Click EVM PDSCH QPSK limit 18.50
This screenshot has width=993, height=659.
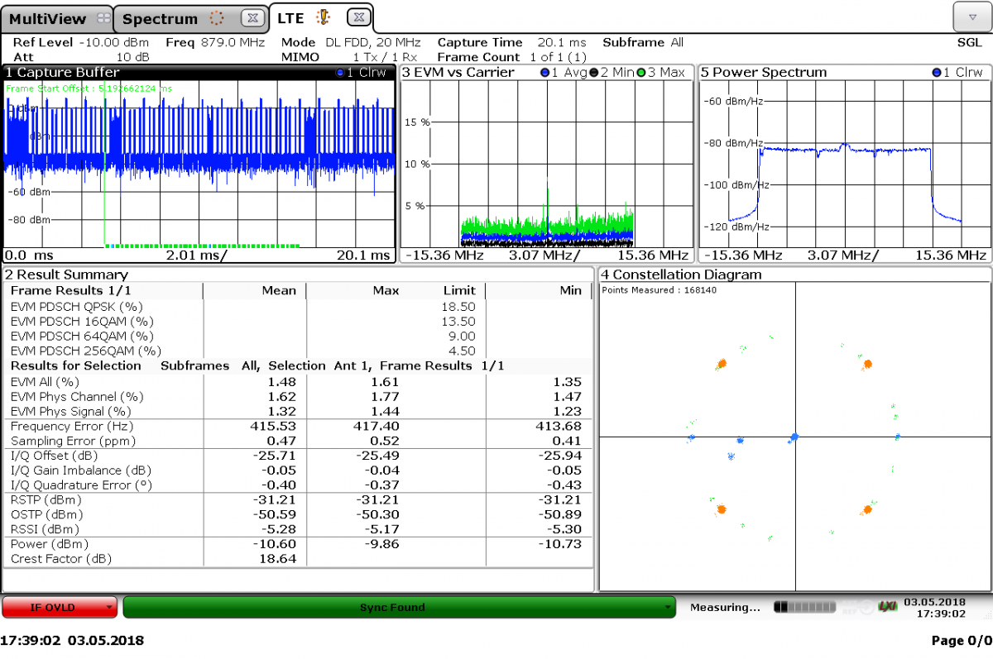(460, 306)
